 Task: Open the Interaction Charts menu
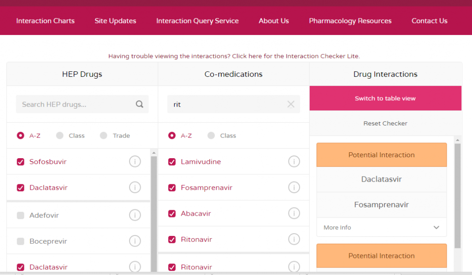coord(45,21)
